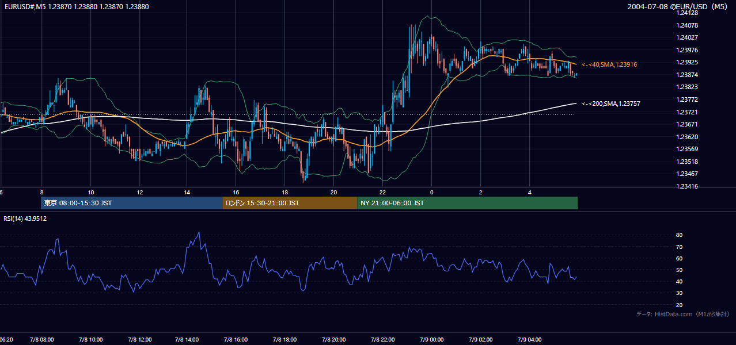Click price axis value 1.24078

(687, 25)
